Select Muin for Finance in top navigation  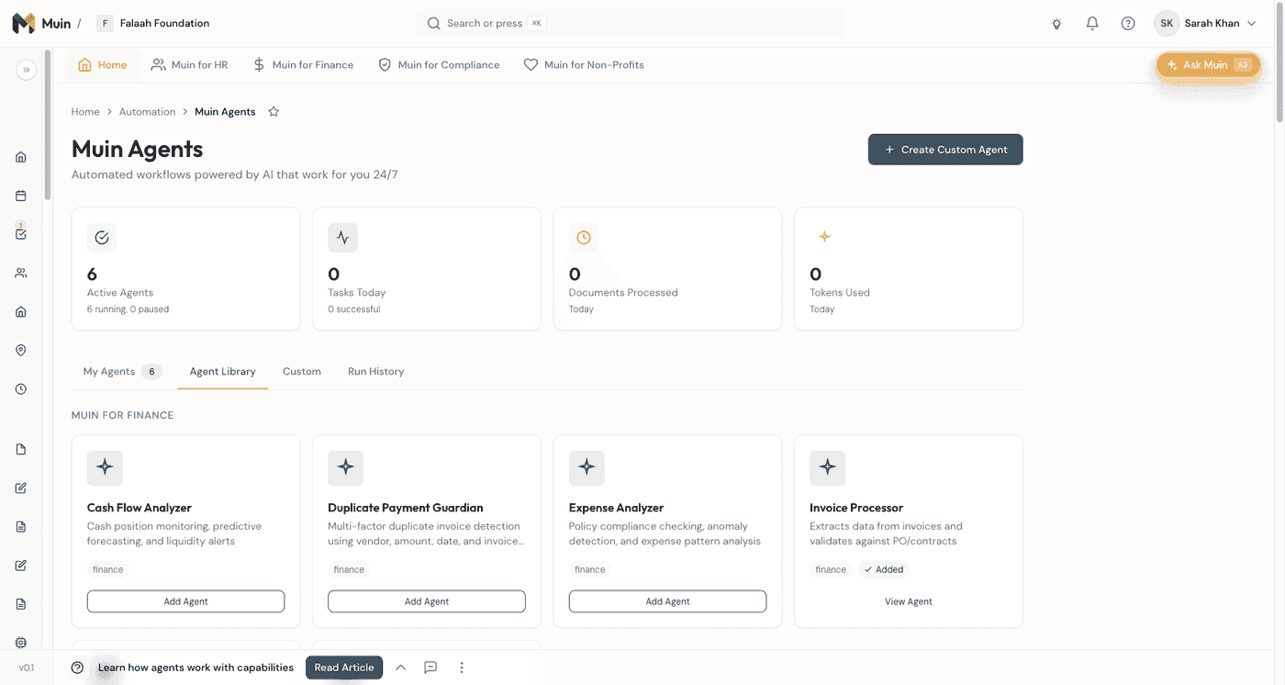click(303, 65)
